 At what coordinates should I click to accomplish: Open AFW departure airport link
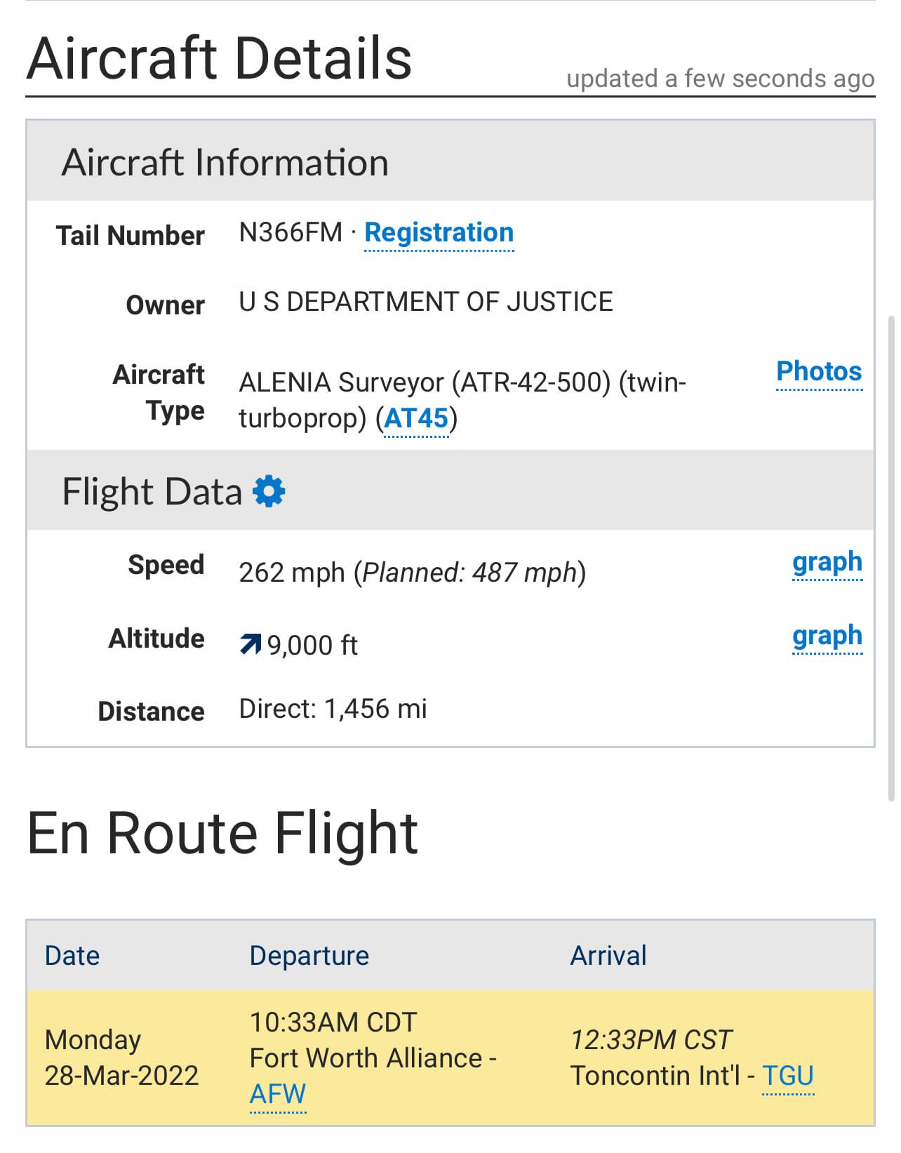tap(278, 1093)
